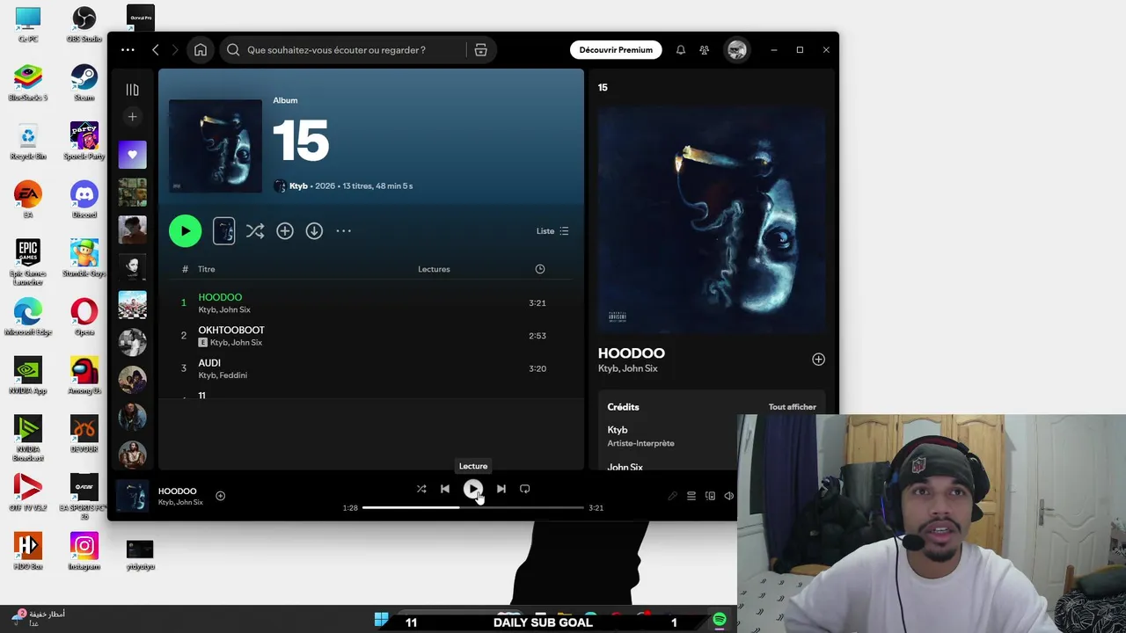The height and width of the screenshot is (633, 1126).
Task: Open Spotify three-dots main menu
Action: 128,50
